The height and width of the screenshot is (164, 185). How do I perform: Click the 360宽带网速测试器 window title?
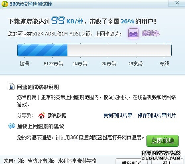click(31, 4)
